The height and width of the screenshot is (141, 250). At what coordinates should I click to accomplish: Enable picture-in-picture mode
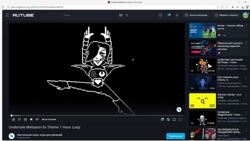pos(168,119)
